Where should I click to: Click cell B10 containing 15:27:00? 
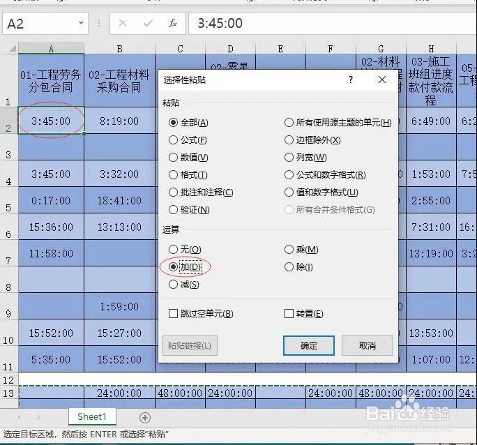tap(119, 333)
